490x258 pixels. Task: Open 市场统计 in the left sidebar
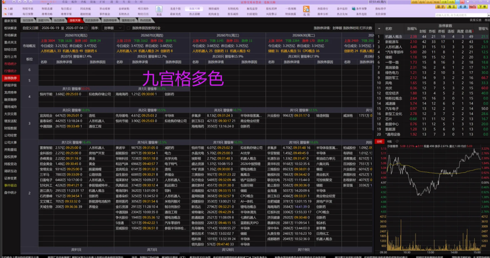click(x=10, y=64)
